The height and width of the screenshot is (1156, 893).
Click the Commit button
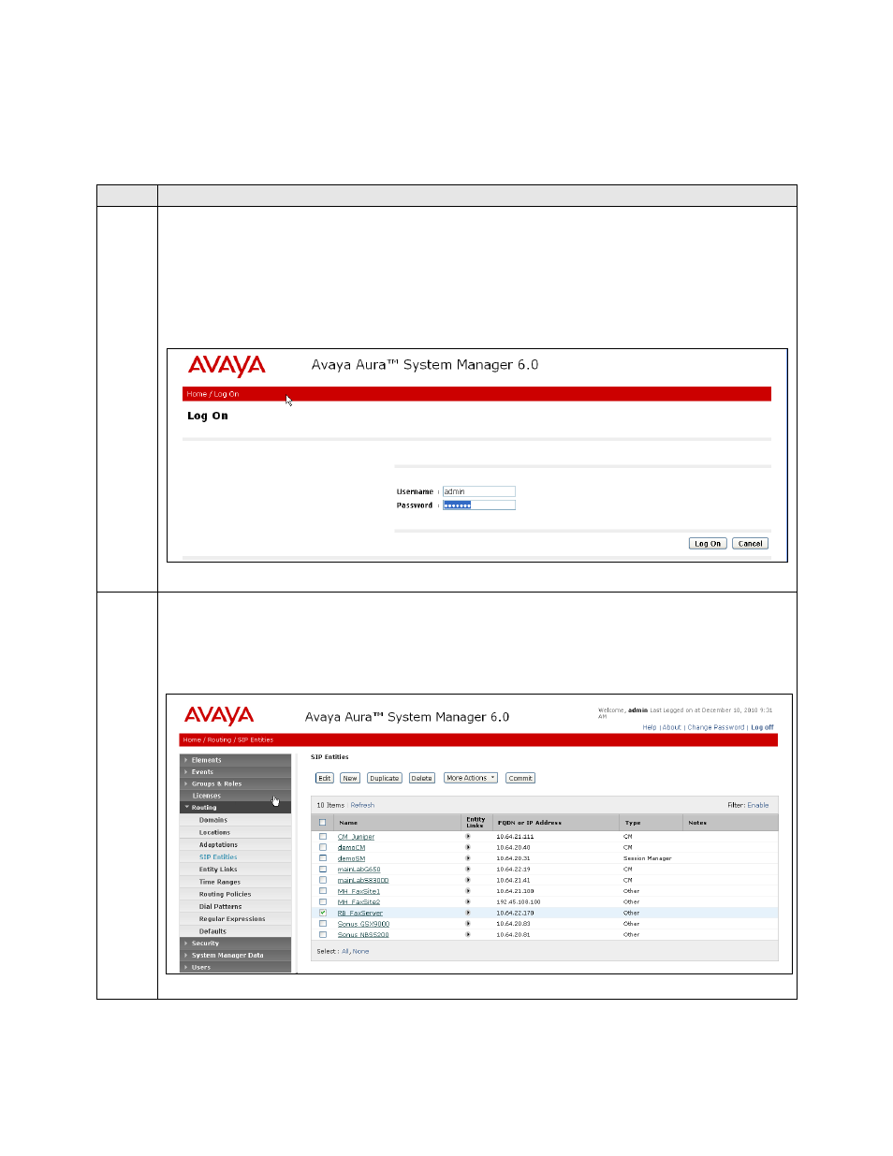520,778
